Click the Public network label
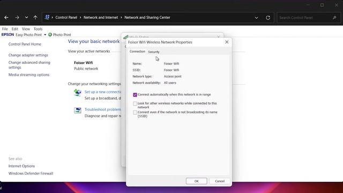This screenshot has width=343, height=193. tap(86, 69)
